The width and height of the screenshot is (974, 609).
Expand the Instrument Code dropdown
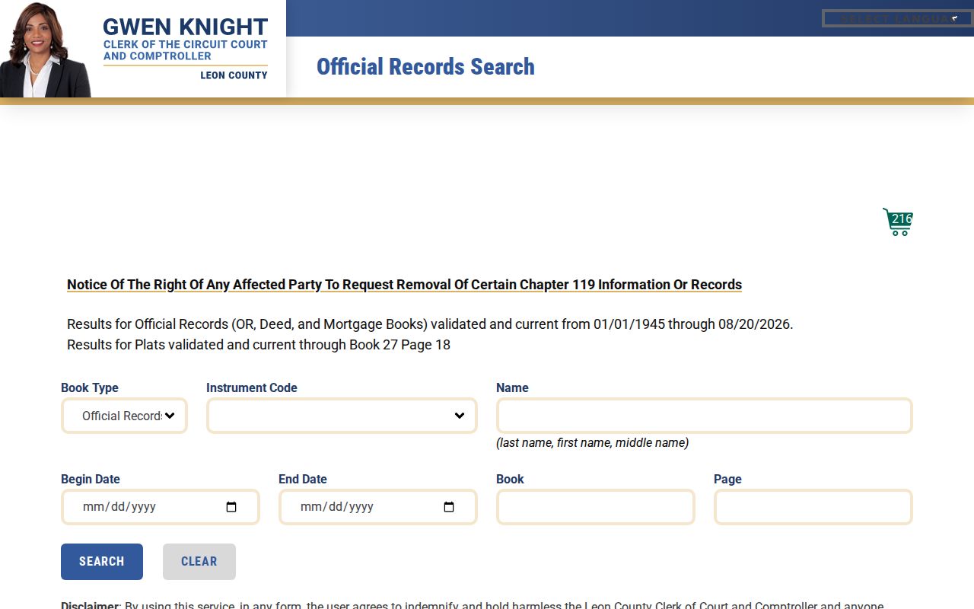pos(342,416)
